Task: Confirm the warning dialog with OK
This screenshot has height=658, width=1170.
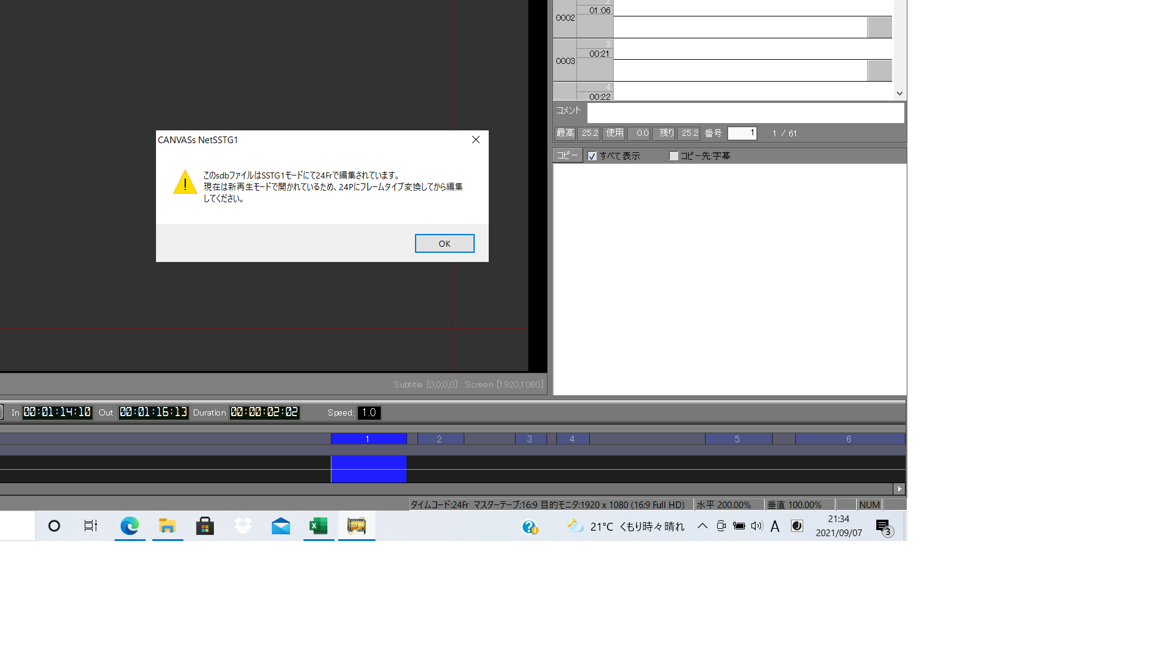Action: (444, 244)
